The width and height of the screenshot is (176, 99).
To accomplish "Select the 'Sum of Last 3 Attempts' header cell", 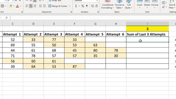I will click(147, 34).
